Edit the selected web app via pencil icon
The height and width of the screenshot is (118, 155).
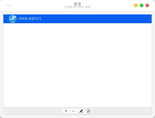(81, 111)
